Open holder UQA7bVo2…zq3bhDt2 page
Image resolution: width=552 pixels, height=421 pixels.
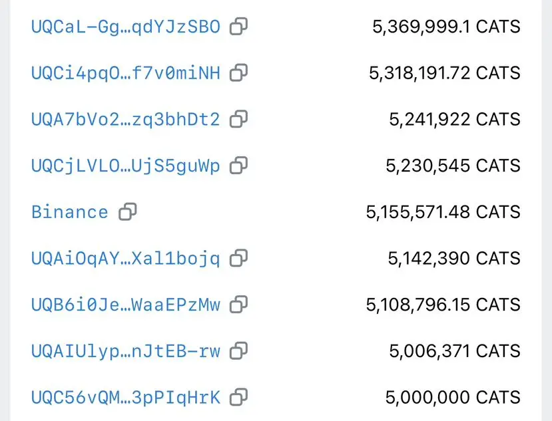[x=126, y=119]
